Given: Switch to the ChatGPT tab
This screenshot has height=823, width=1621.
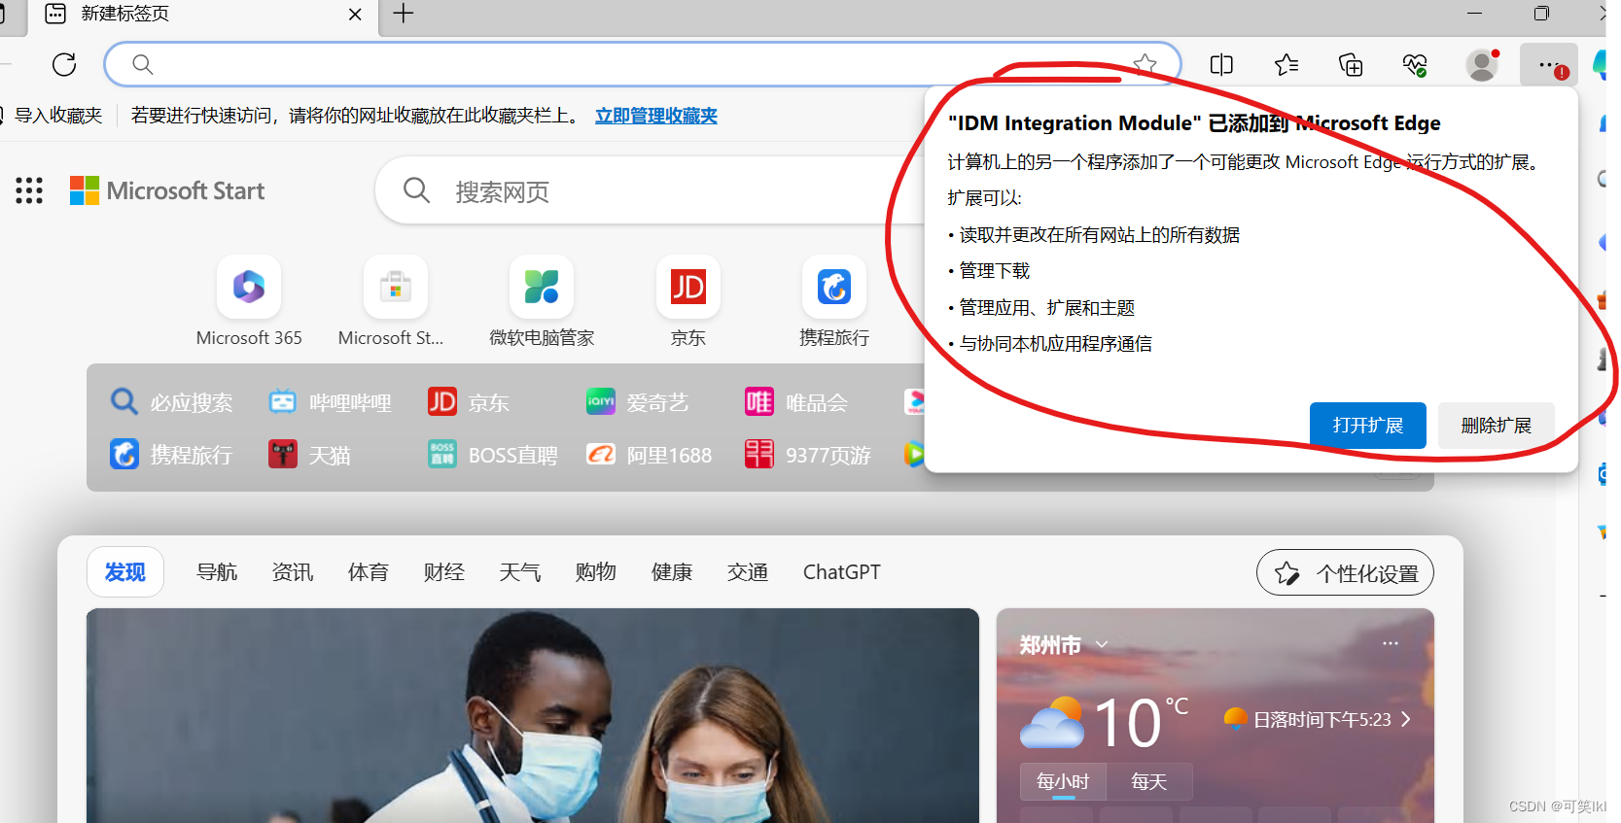Looking at the screenshot, I should point(842,572).
